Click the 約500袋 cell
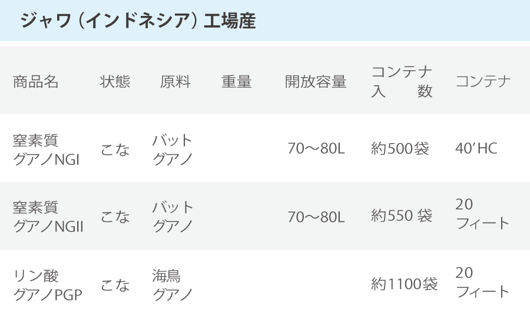The width and height of the screenshot is (530, 318). pos(400,149)
